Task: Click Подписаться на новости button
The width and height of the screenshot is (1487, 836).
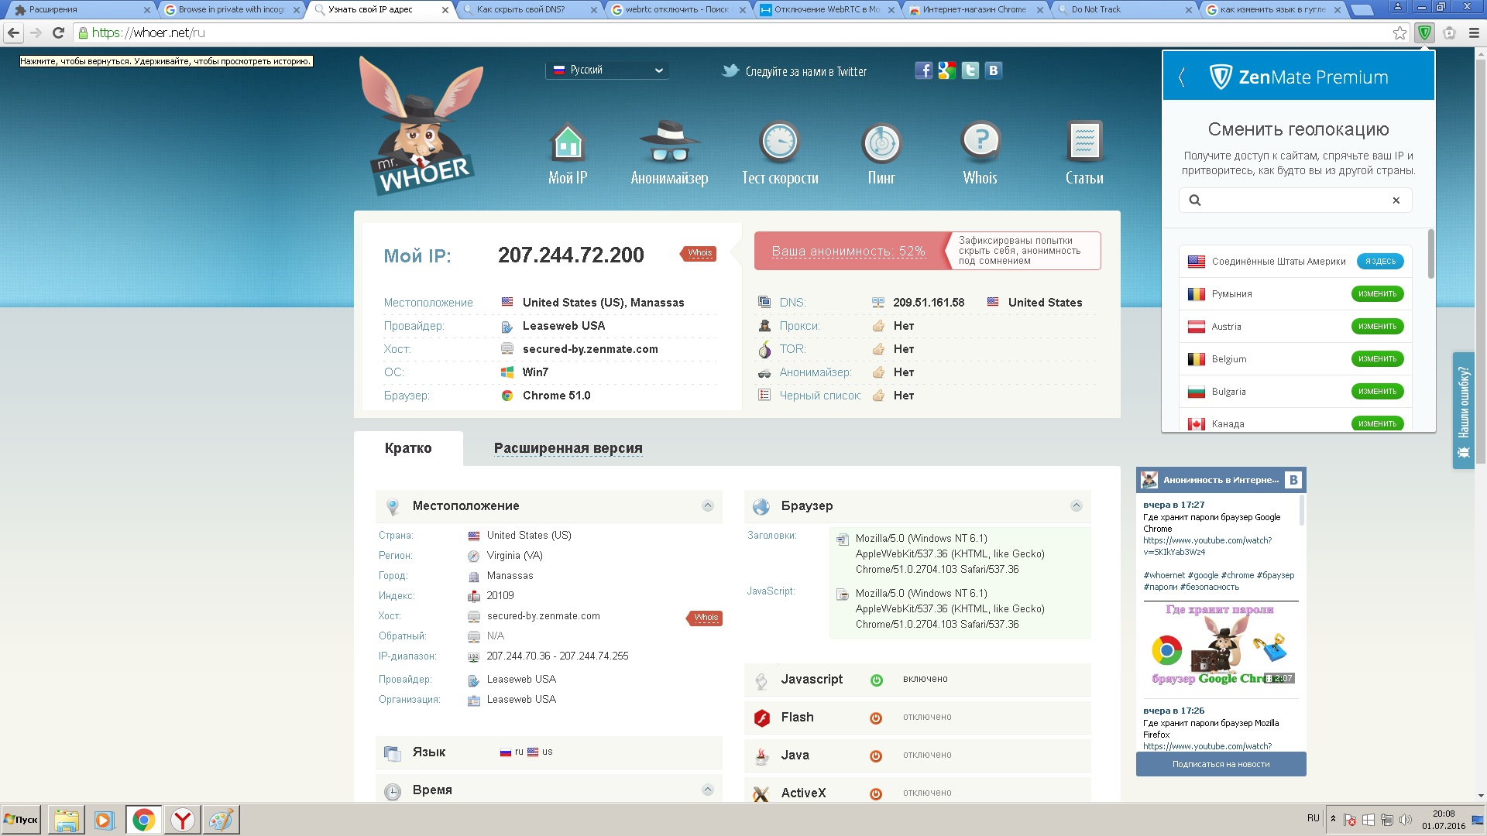Action: 1221,764
